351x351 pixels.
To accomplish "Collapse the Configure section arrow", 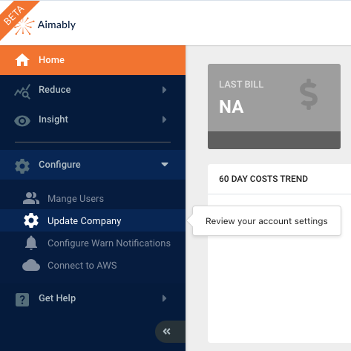I will point(165,164).
